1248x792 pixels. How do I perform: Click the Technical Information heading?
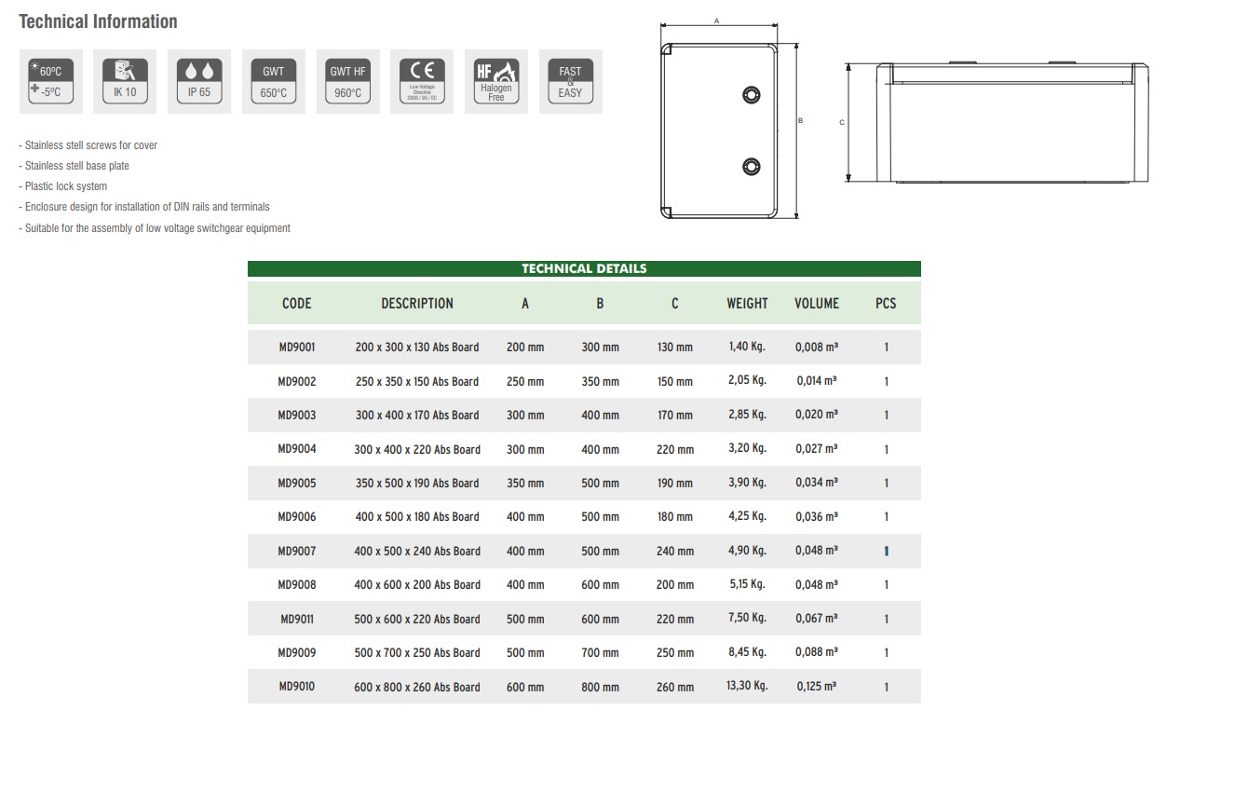click(98, 21)
